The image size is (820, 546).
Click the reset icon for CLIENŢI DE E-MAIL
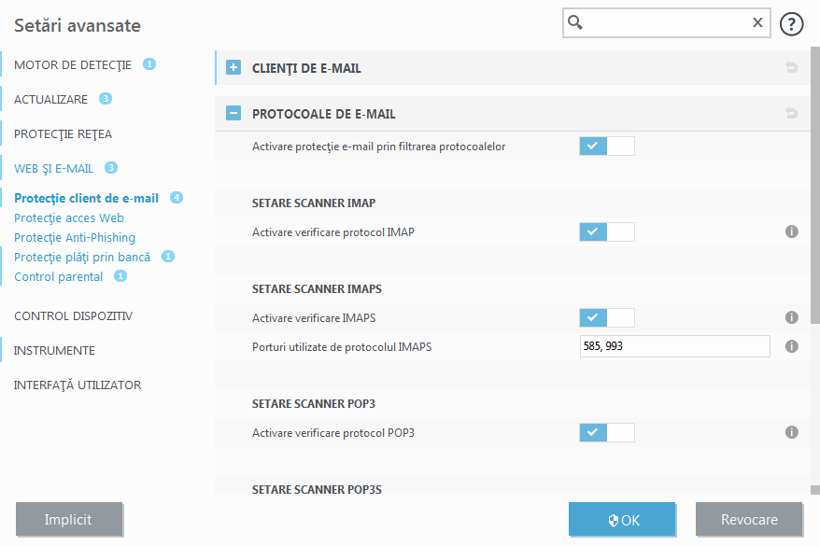[x=791, y=67]
